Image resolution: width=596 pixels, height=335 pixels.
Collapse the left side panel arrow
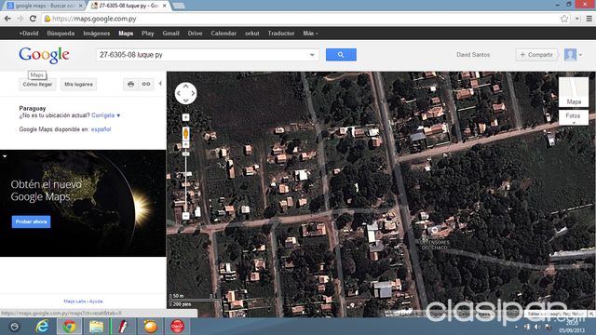pyautogui.click(x=160, y=83)
